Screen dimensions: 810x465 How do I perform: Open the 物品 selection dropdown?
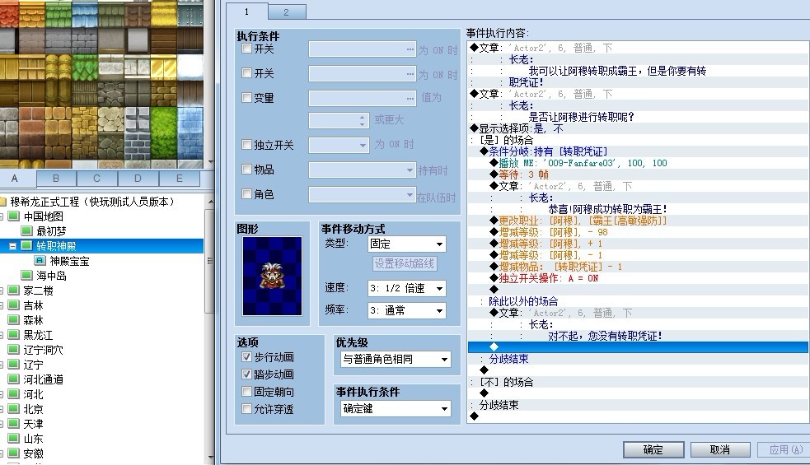(x=362, y=170)
